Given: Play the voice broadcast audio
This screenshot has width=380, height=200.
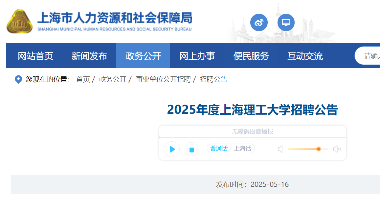Looking at the screenshot, I should [x=172, y=149].
